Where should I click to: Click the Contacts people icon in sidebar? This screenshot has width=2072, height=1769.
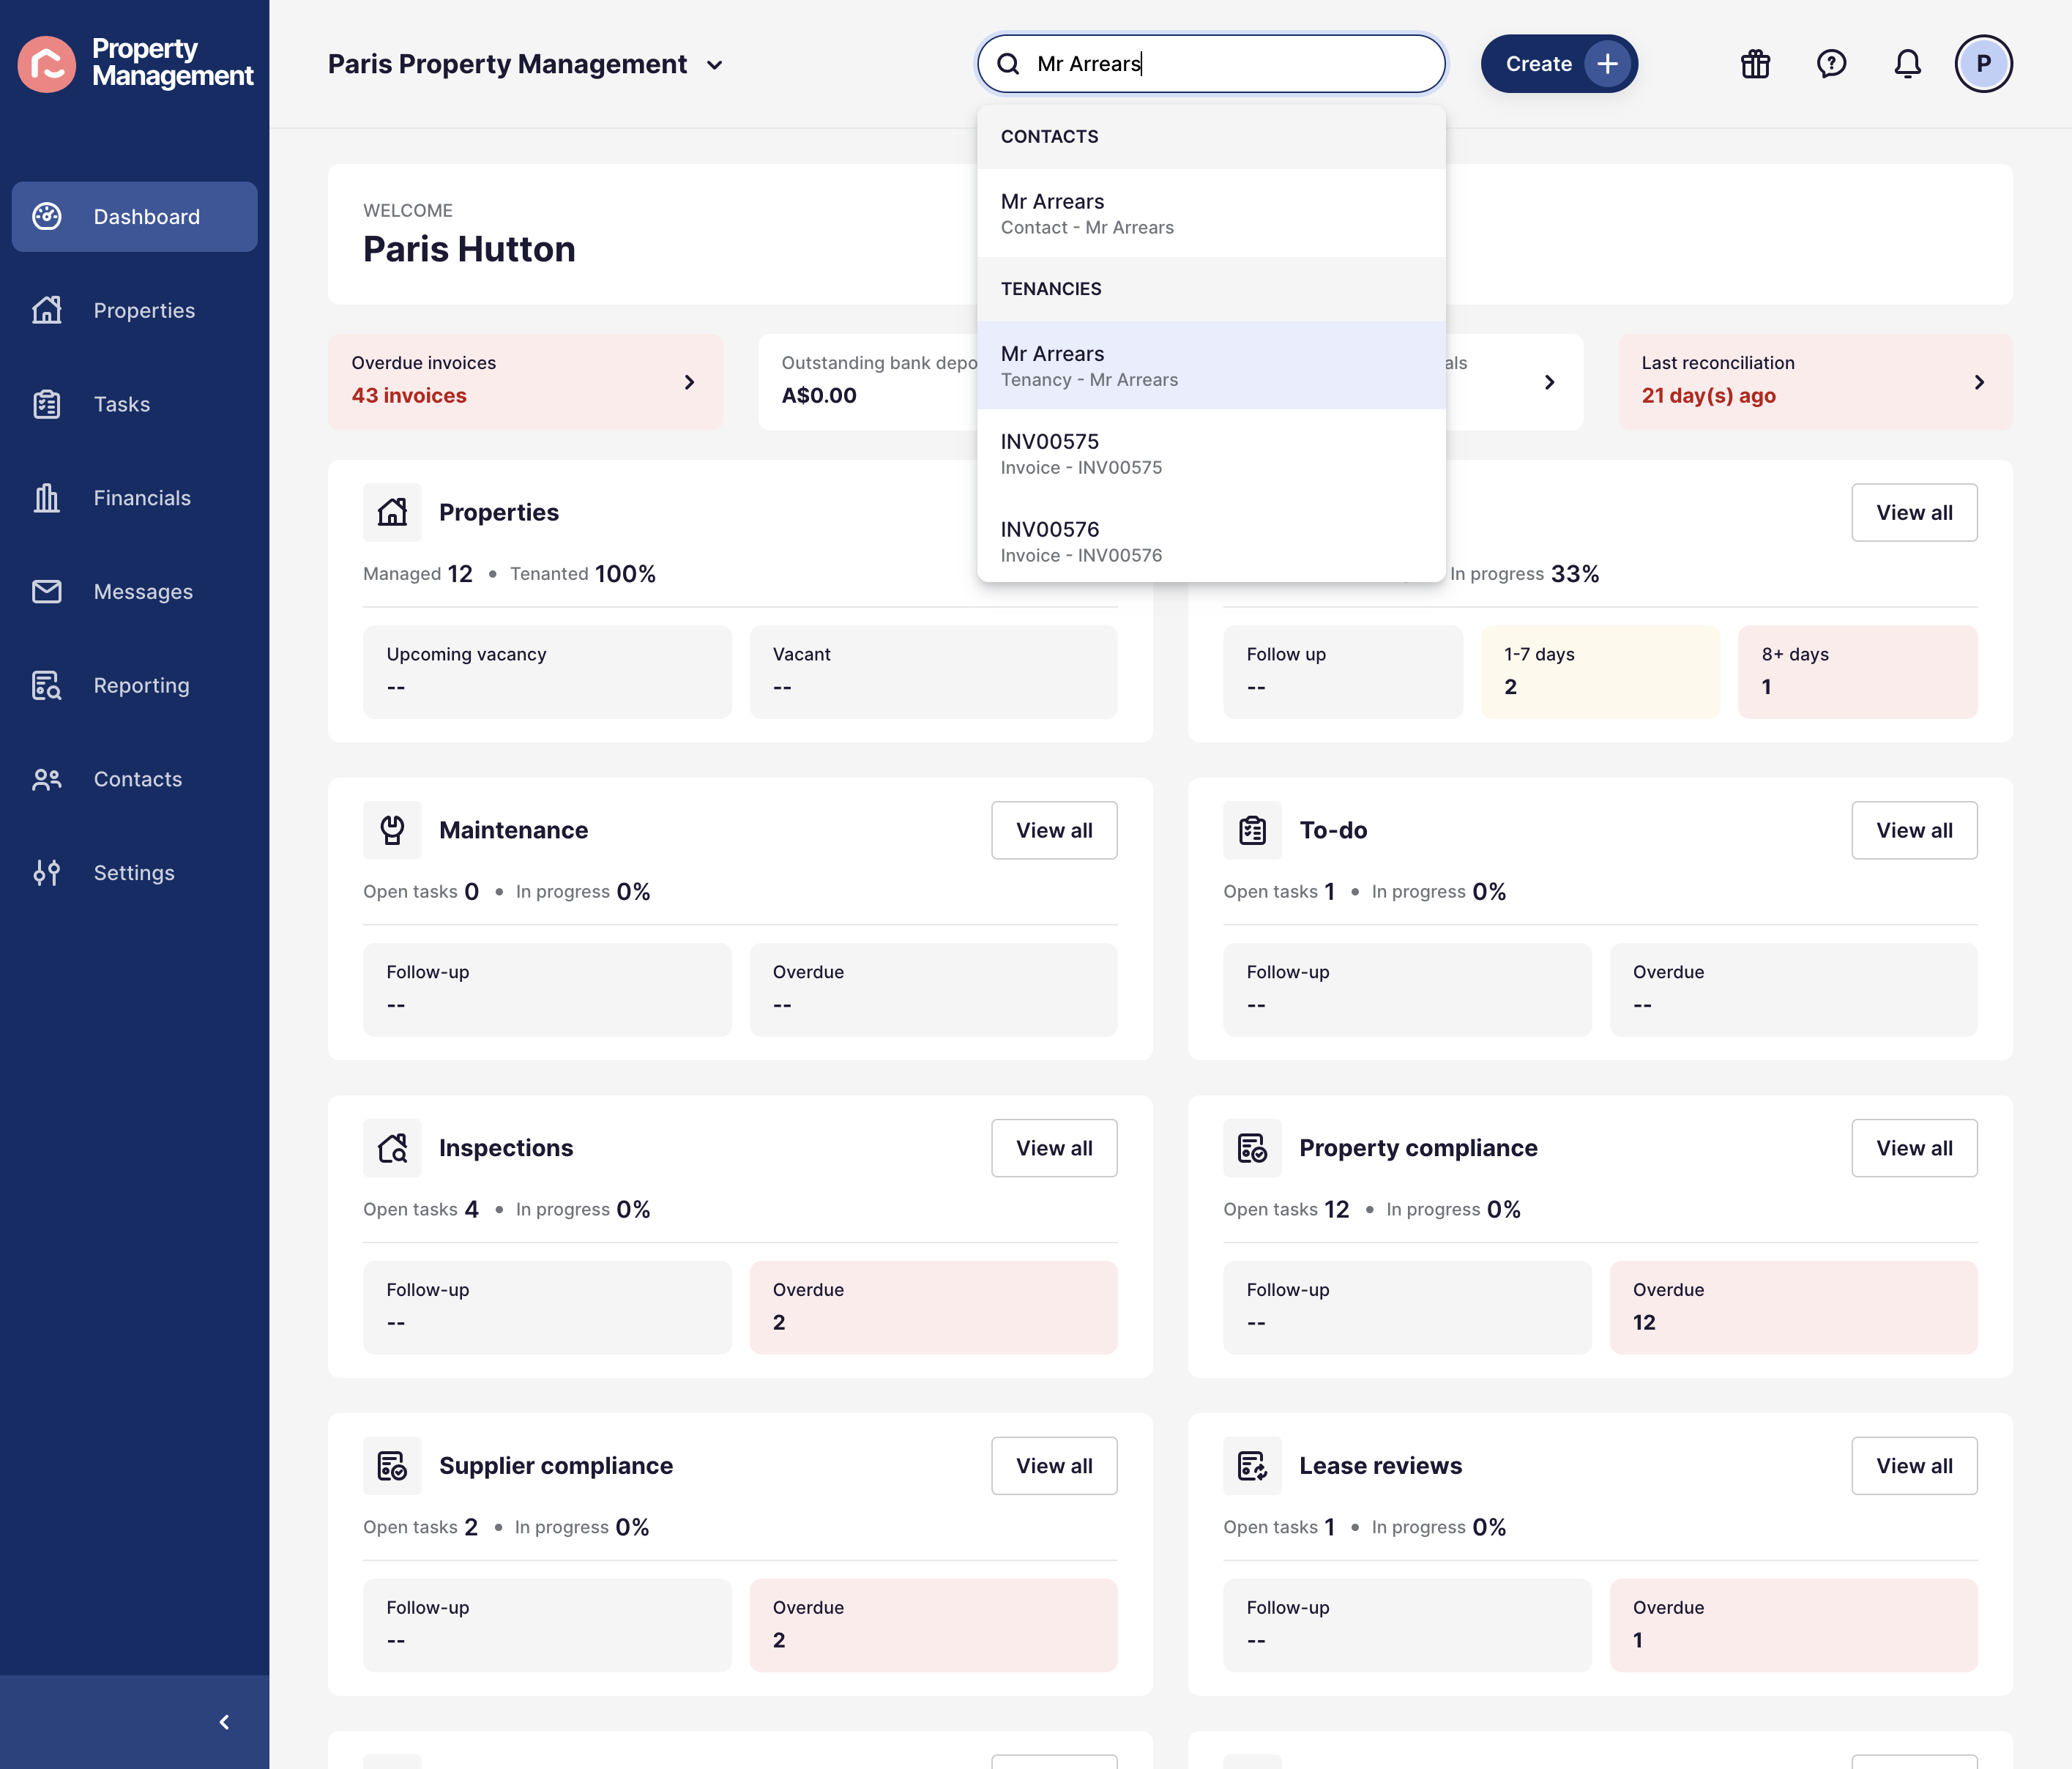pos(47,779)
